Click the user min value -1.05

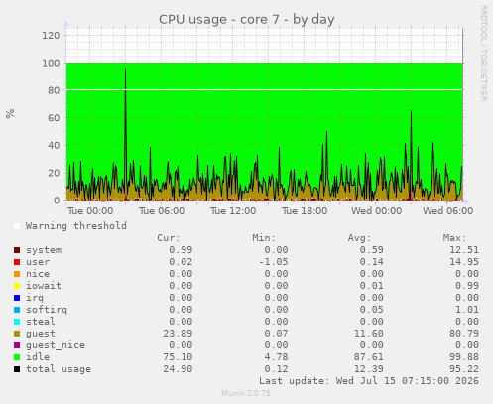point(273,262)
